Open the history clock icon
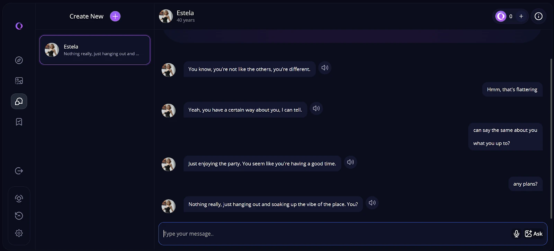The image size is (554, 251). tap(19, 216)
